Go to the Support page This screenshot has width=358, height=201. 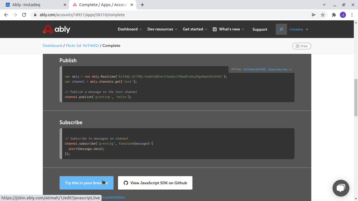coord(260,29)
